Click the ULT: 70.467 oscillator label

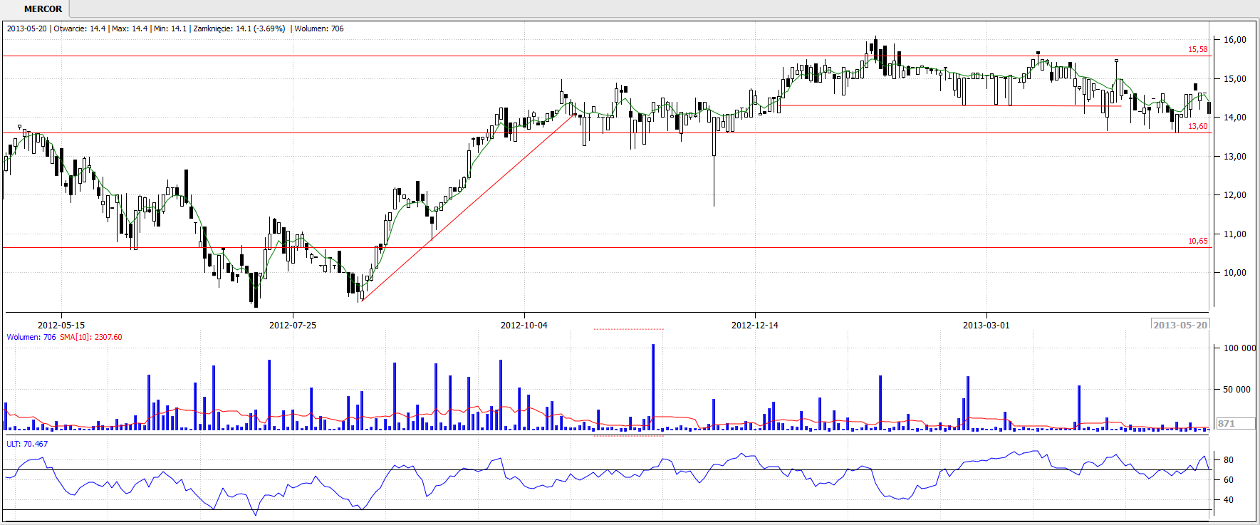point(28,444)
